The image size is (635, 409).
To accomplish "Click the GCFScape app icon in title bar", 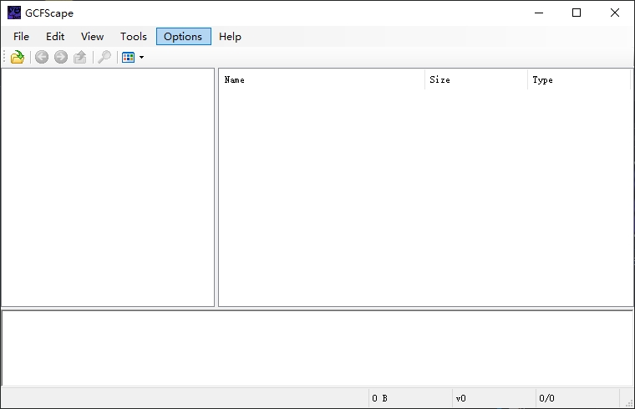I will 14,13.
